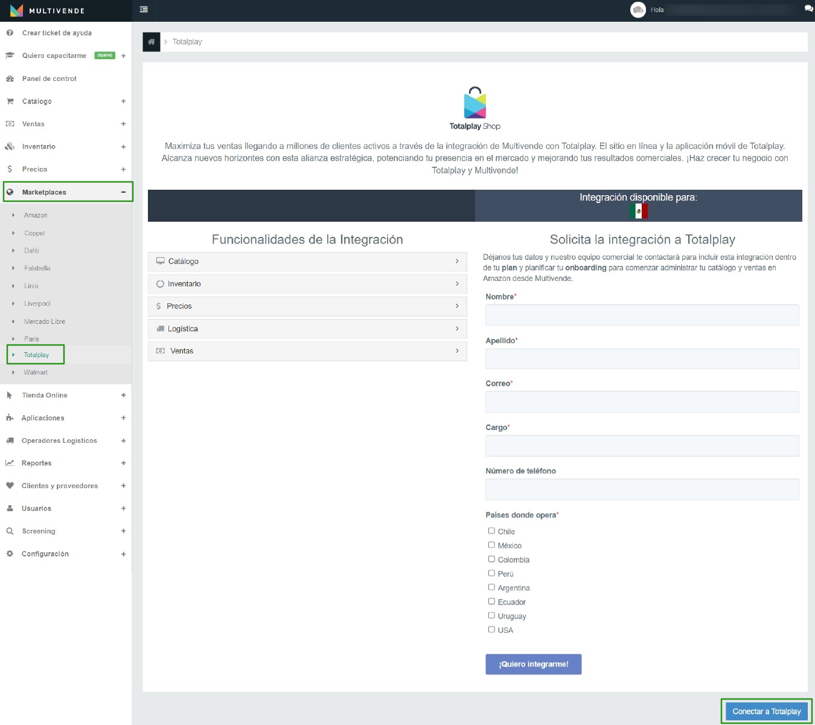815x725 pixels.
Task: Open Walmart marketplace submenu item
Action: pos(36,372)
